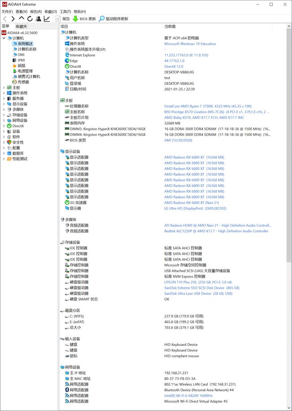Screen dimensions: 292x411
Task: Click the Internet Explorer icon row
Action: (67, 55)
